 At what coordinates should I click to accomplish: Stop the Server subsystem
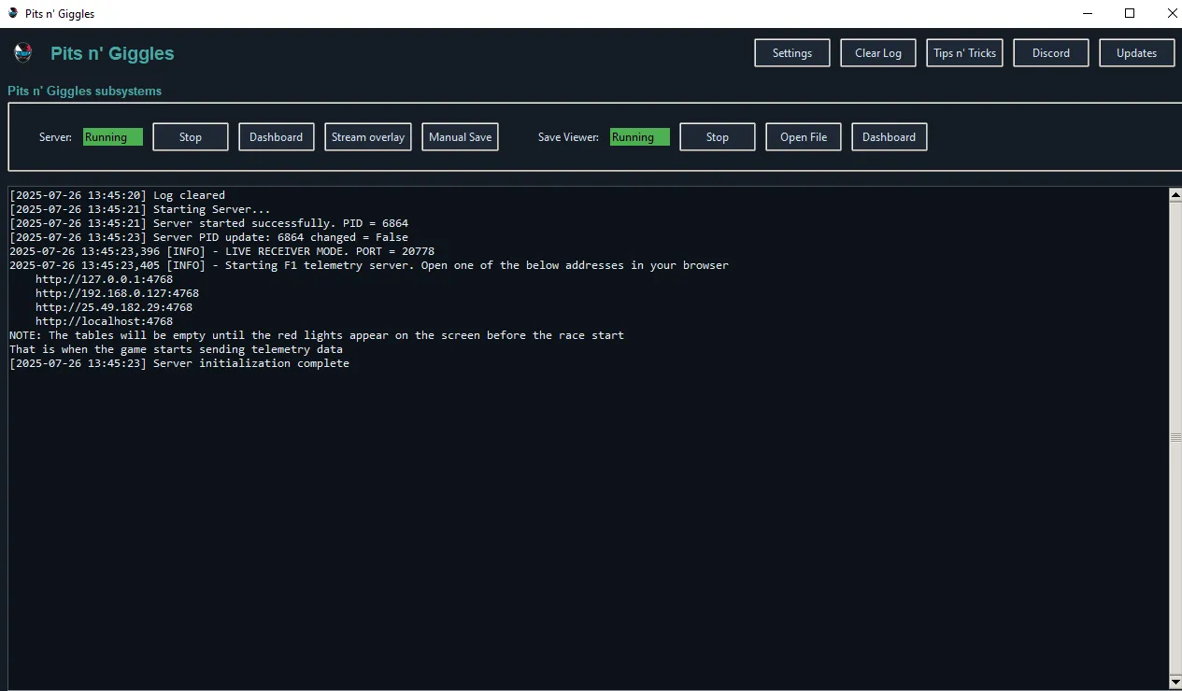190,136
